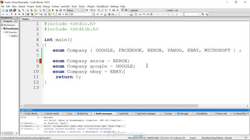The height and width of the screenshot is (140, 250).
Task: Click the Run to cursor debug icon
Action: tap(91, 10)
